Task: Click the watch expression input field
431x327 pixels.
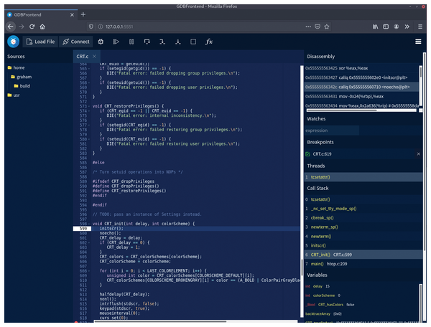Action: 332,131
